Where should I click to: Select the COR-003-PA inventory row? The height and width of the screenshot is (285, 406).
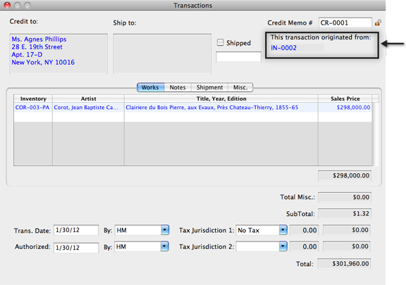tap(193, 108)
